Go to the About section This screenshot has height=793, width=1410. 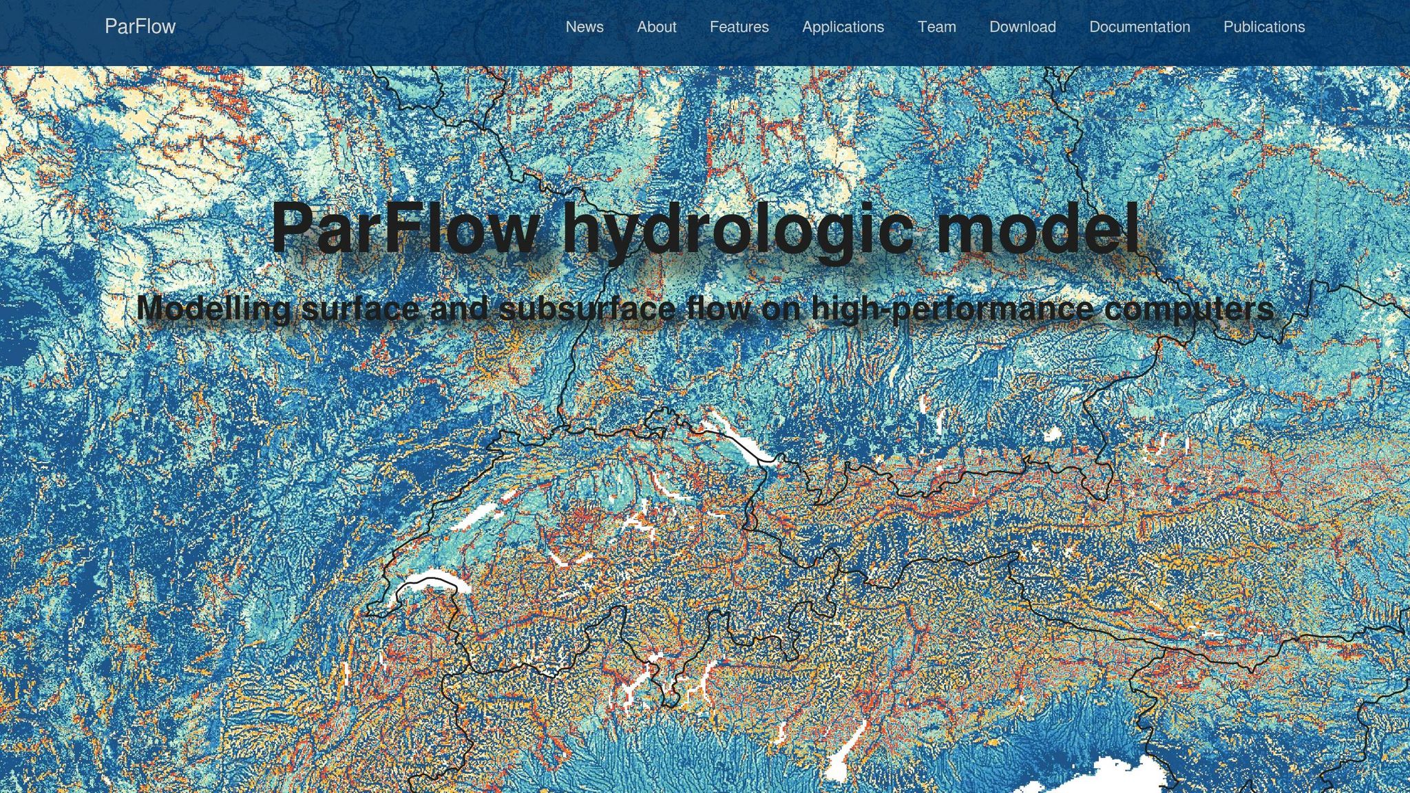point(657,27)
